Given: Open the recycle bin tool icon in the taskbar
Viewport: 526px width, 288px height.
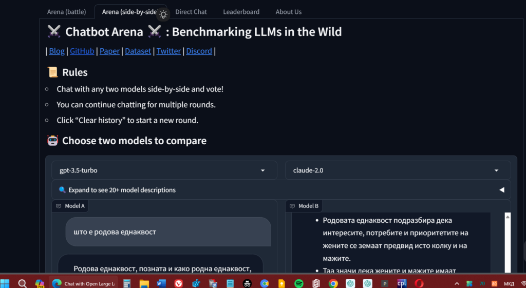Looking at the screenshot, I should (x=213, y=284).
